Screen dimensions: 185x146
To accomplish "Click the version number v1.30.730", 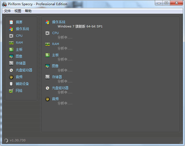I will [18, 140].
